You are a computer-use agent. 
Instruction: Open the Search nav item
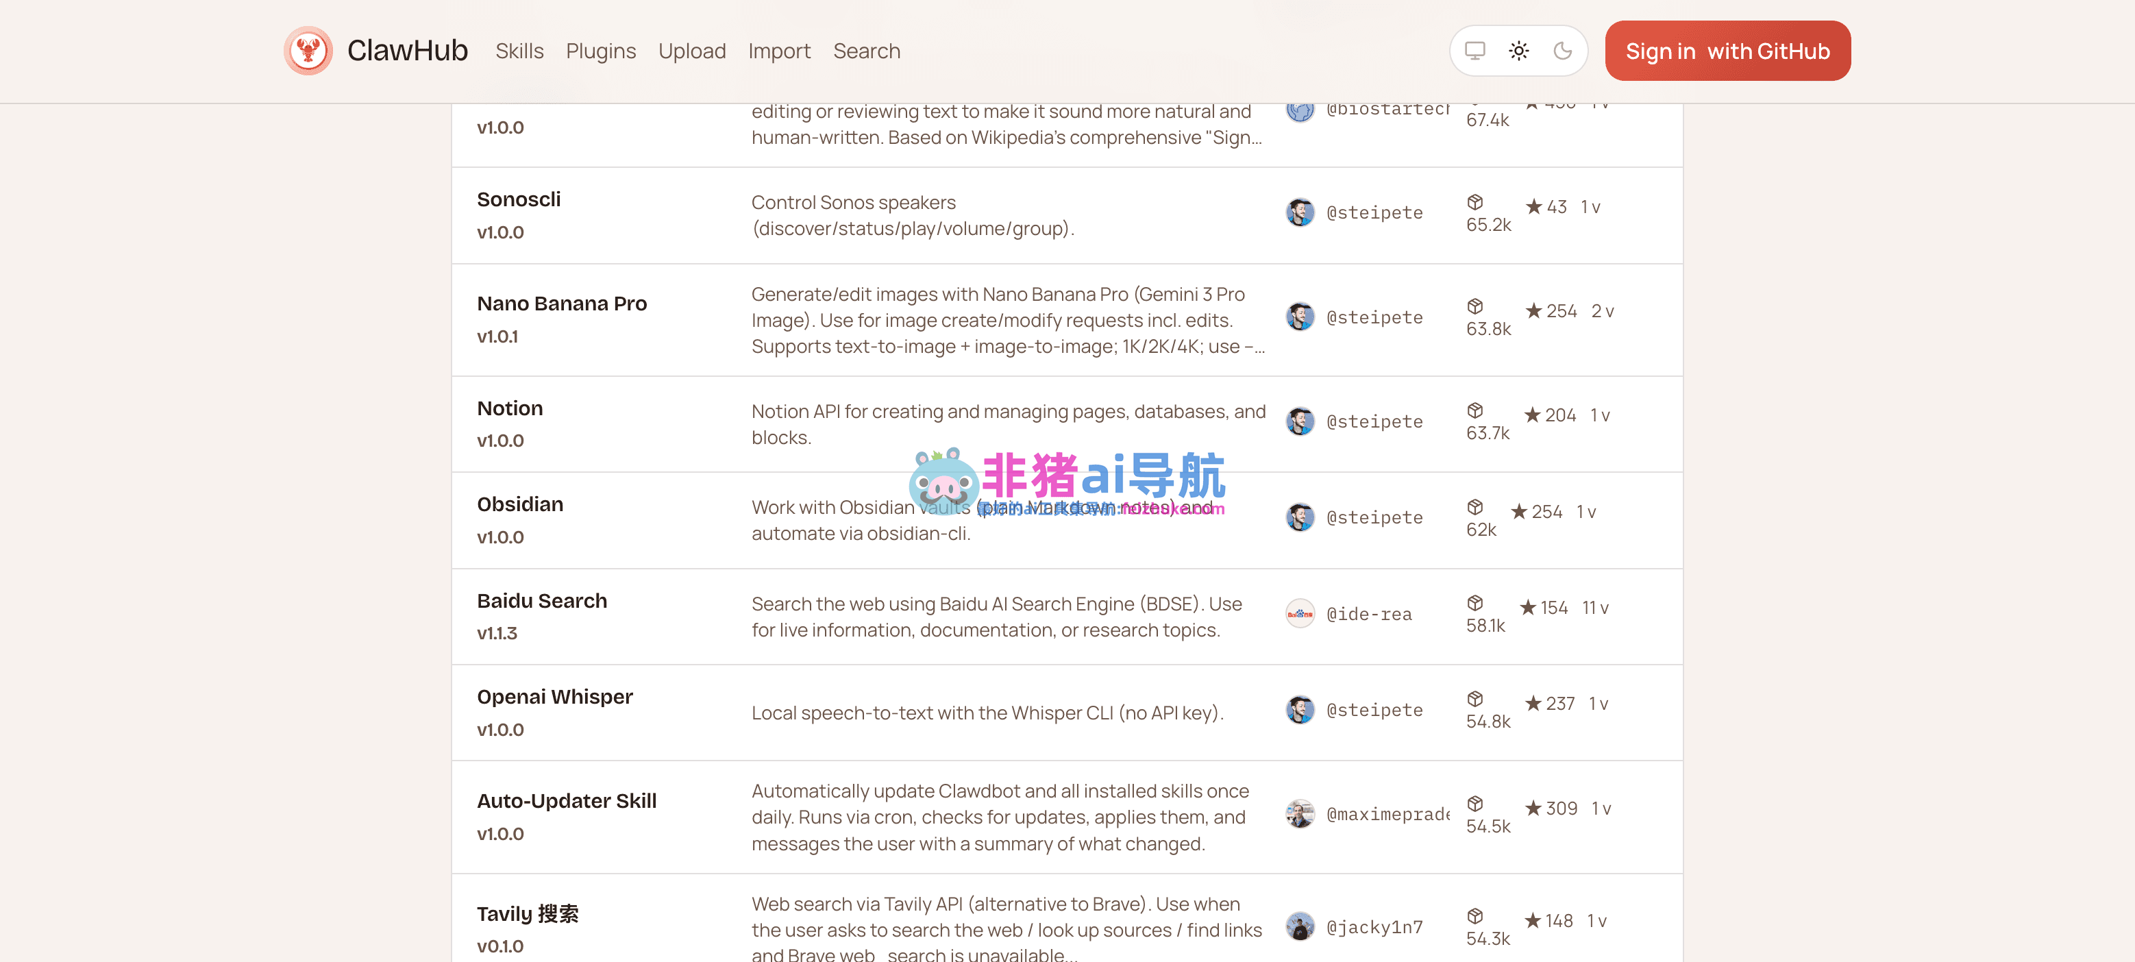click(x=866, y=51)
